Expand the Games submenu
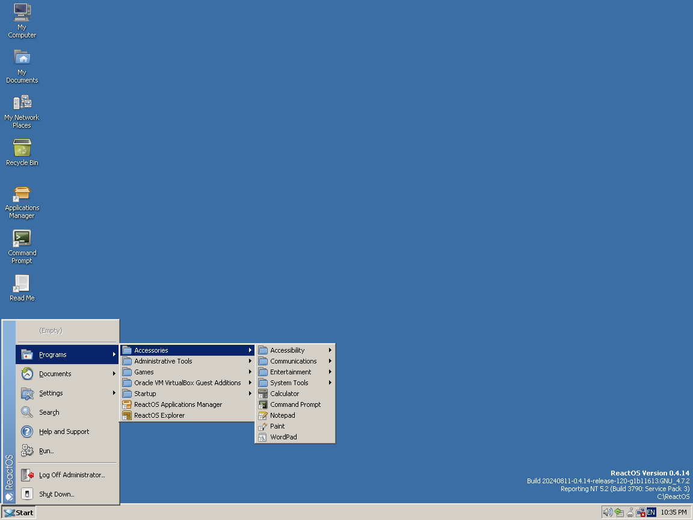693x520 pixels. [188, 372]
